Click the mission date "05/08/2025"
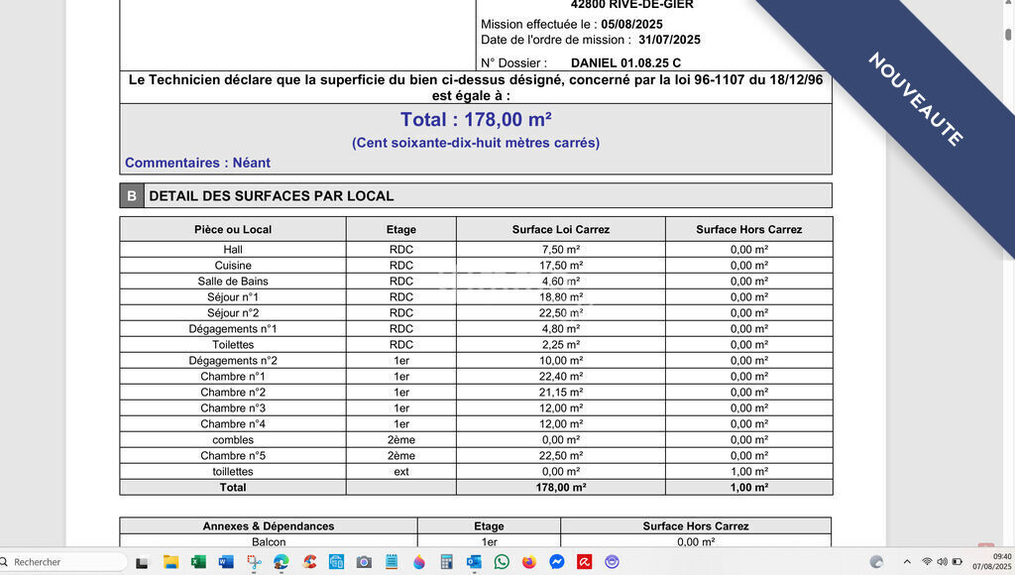The height and width of the screenshot is (575, 1015). (631, 24)
